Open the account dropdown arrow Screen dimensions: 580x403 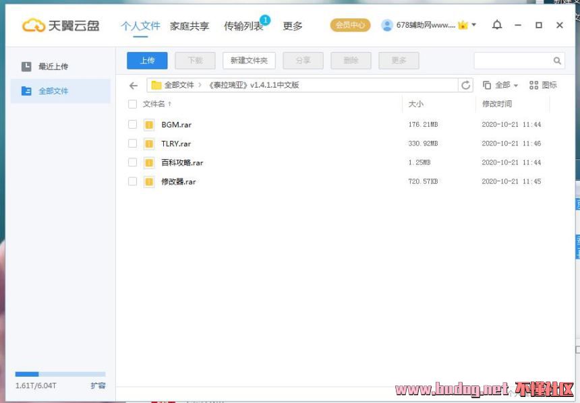[x=474, y=25]
